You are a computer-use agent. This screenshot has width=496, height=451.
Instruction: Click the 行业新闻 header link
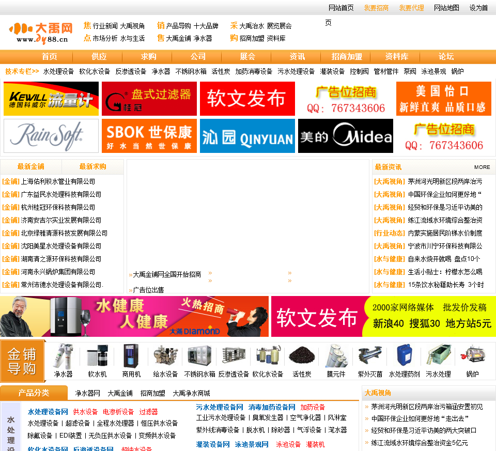pos(105,26)
